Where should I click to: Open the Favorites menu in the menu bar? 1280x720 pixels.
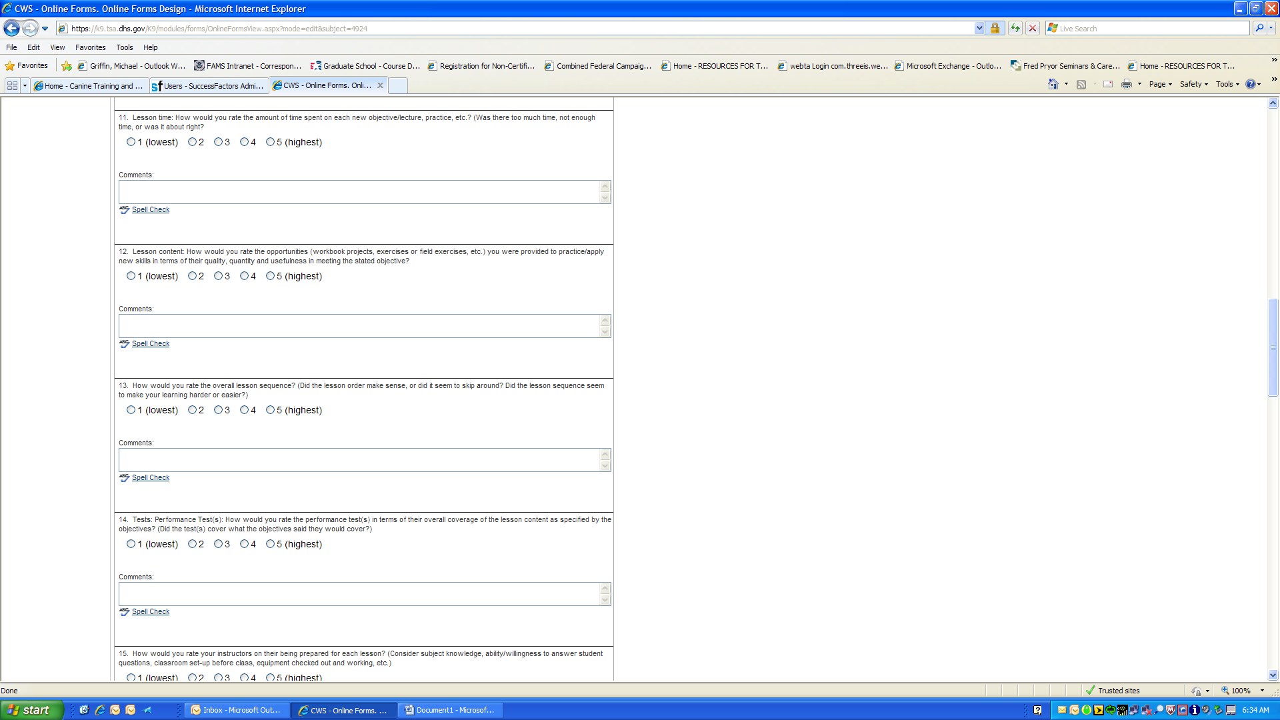tap(90, 47)
